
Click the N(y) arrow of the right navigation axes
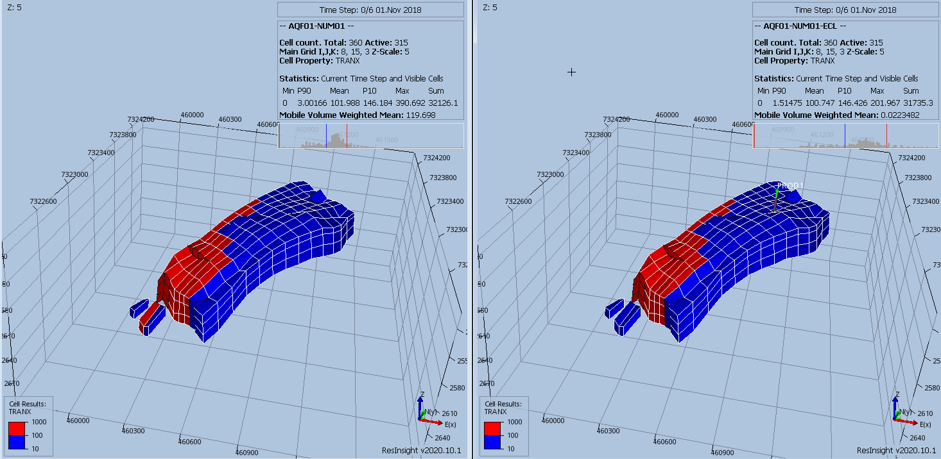(x=897, y=415)
